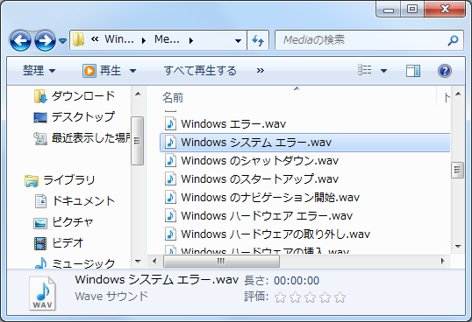Select ライブラリ in navigation pane
Screen dimensions: 472x322
click(69, 180)
